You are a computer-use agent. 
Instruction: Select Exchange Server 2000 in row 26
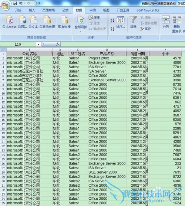click(107, 163)
